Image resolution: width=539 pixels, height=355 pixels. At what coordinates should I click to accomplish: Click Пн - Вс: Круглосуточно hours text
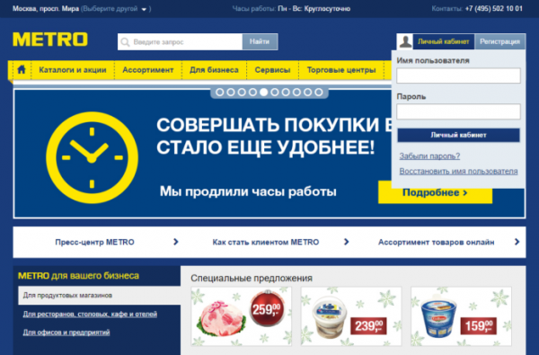(x=314, y=9)
